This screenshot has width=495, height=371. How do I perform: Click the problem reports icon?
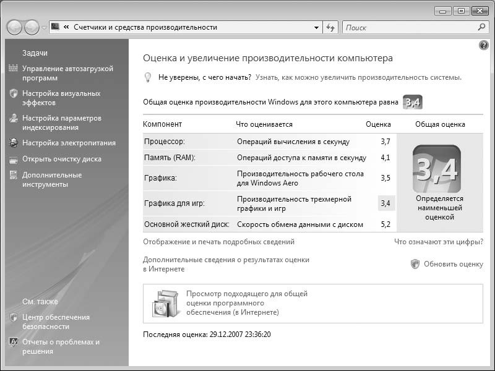click(13, 342)
